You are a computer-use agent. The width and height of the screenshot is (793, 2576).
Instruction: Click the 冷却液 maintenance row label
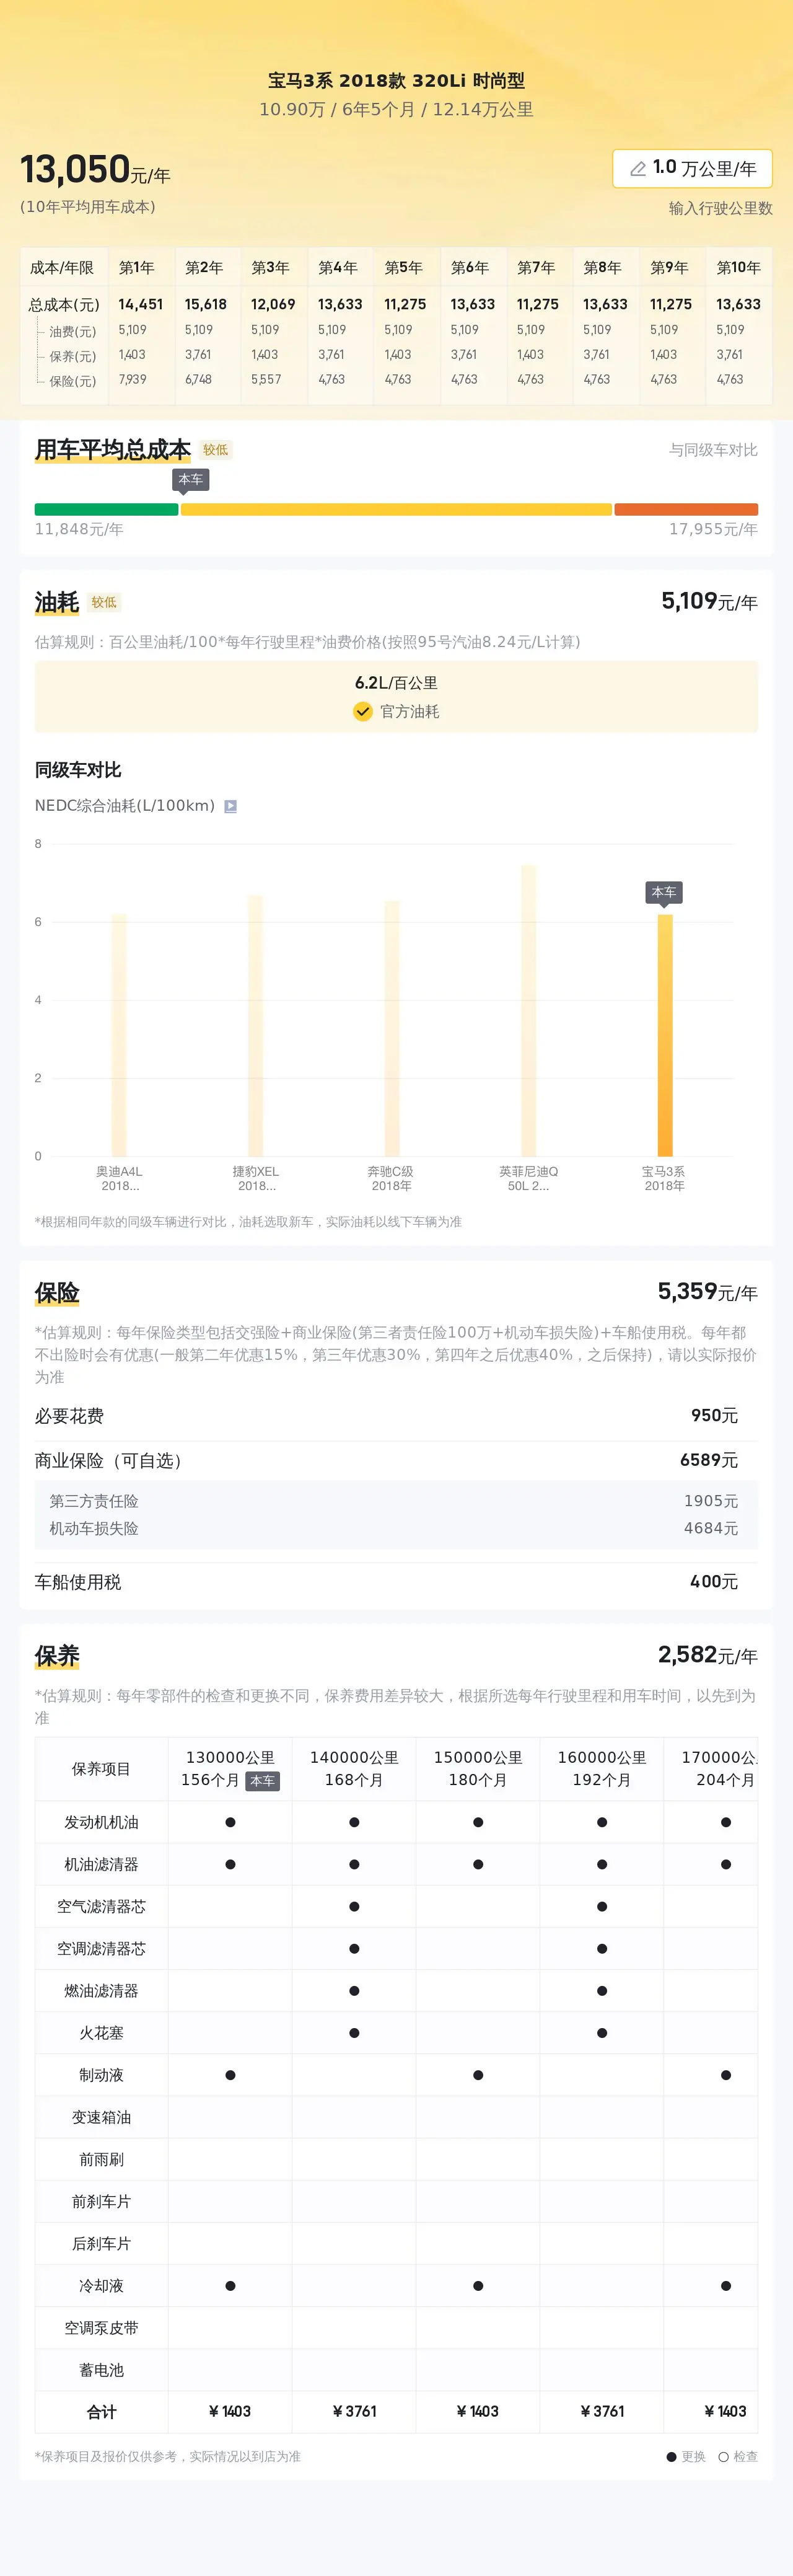point(101,2286)
